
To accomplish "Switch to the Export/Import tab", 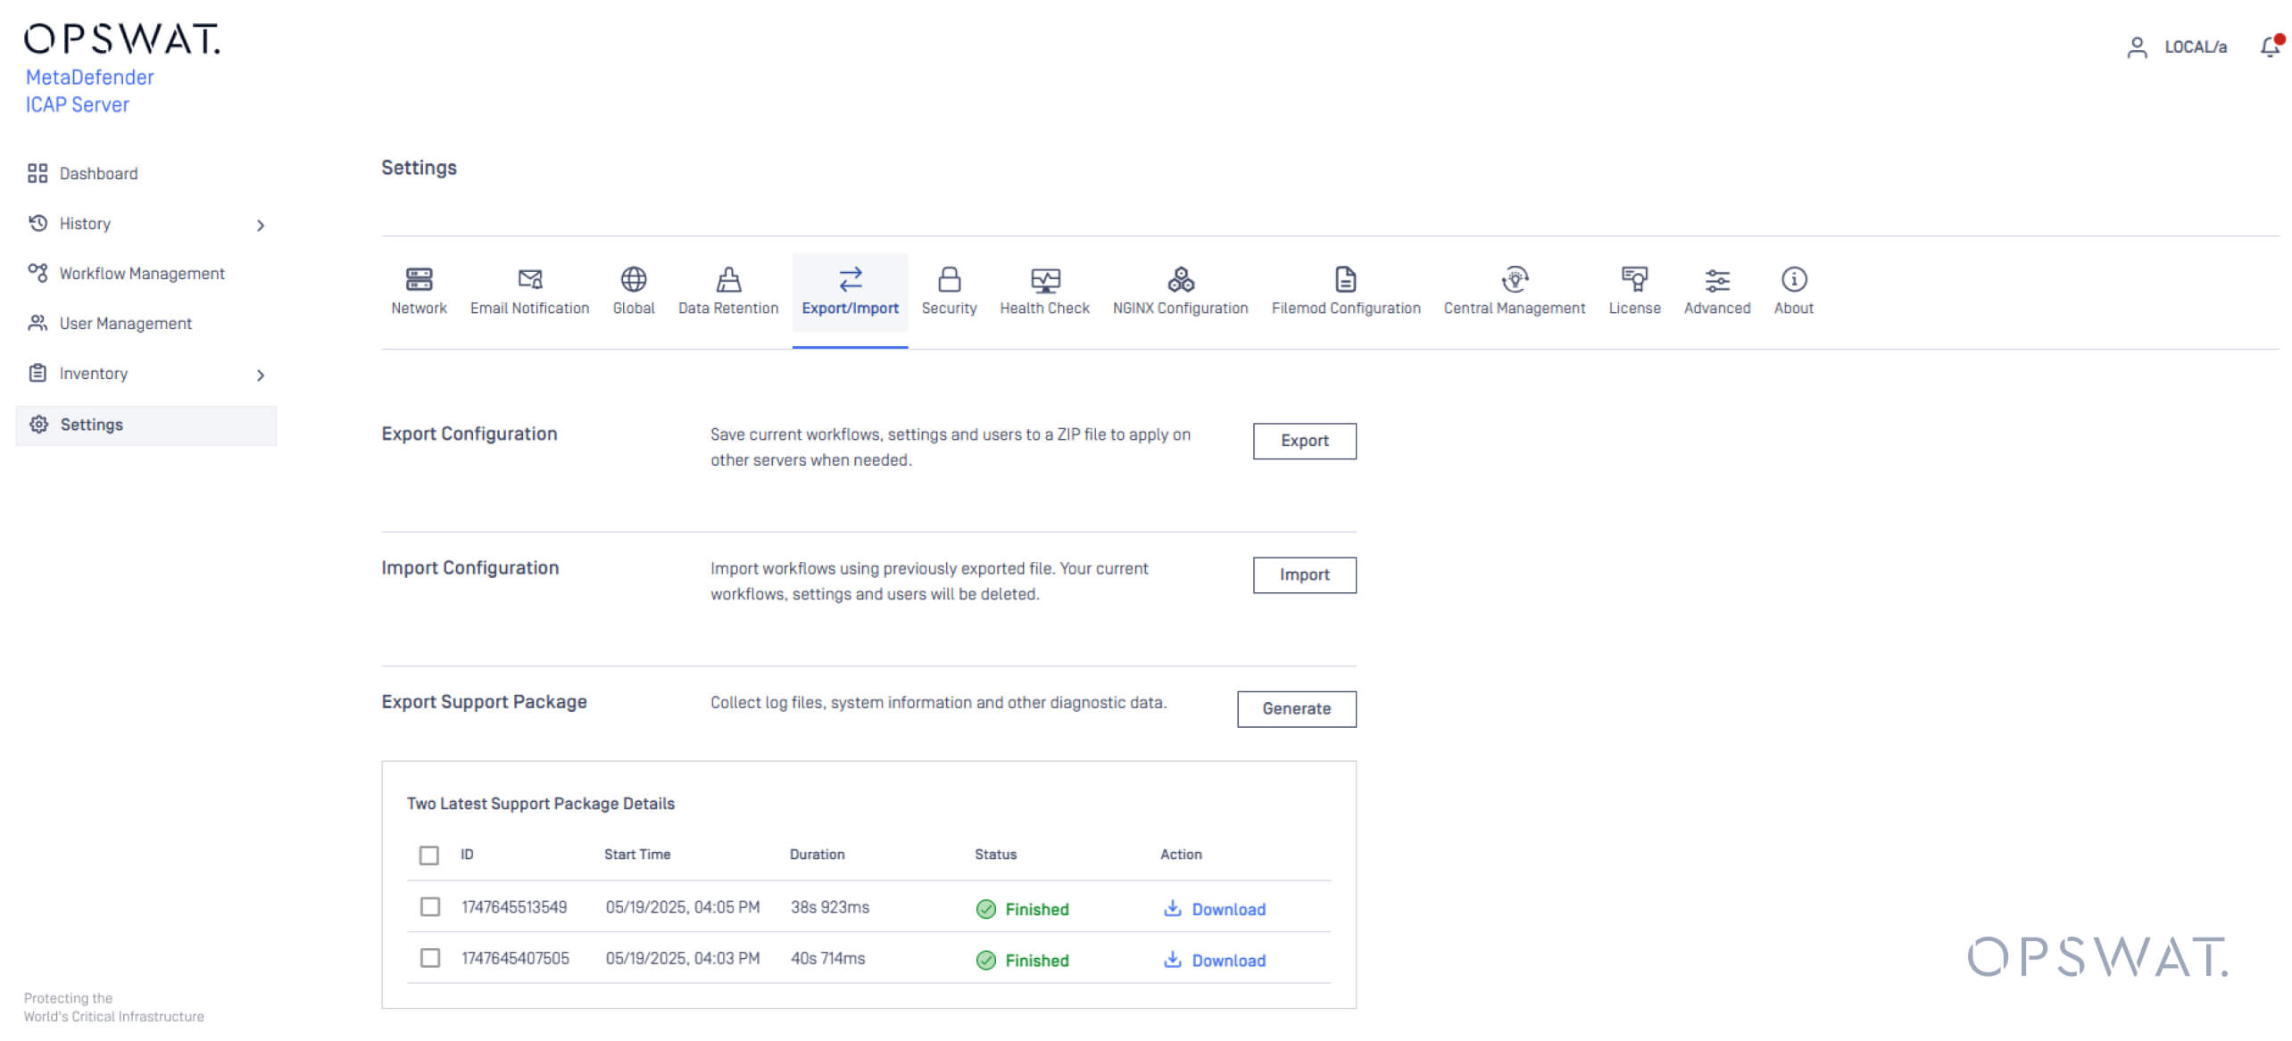I will click(x=850, y=291).
